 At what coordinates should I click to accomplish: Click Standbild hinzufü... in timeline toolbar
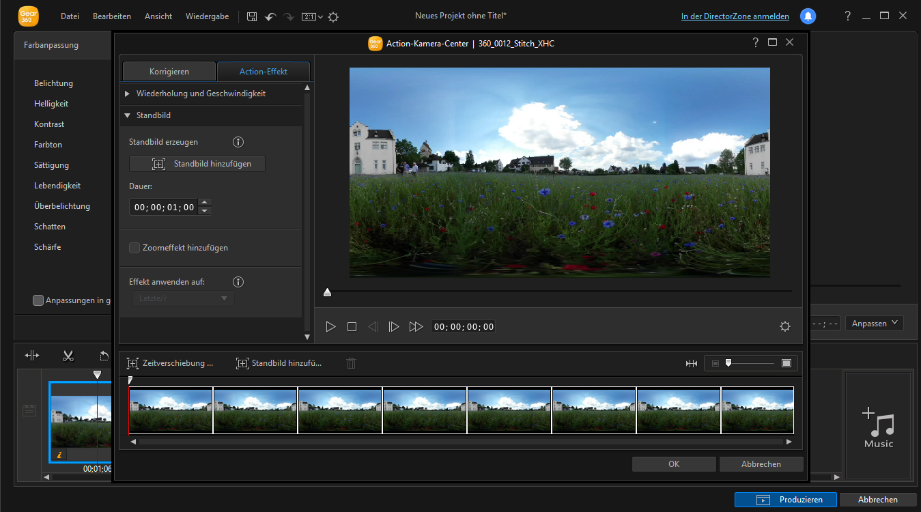click(x=279, y=363)
